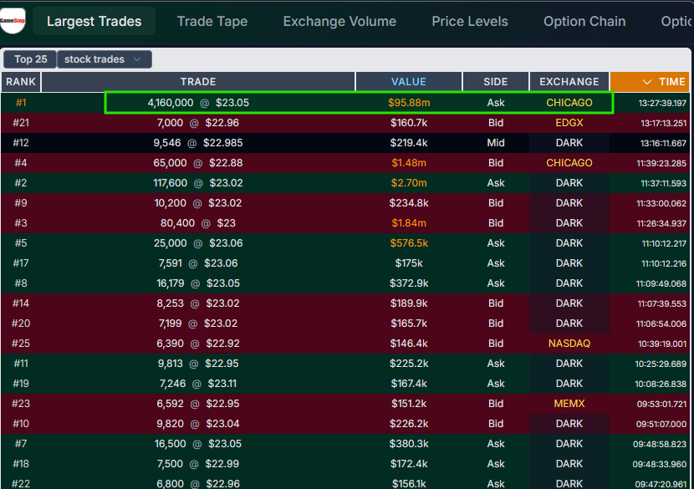694x489 pixels.
Task: Go to the Price Levels tab
Action: point(470,21)
